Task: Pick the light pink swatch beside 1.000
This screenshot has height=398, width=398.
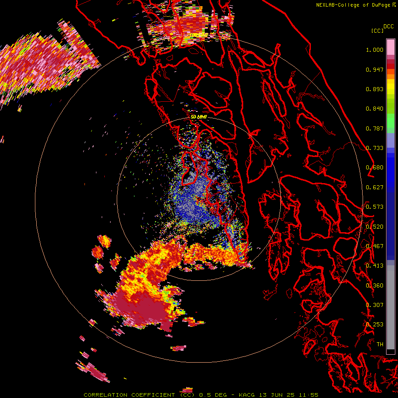Action: pyautogui.click(x=390, y=47)
